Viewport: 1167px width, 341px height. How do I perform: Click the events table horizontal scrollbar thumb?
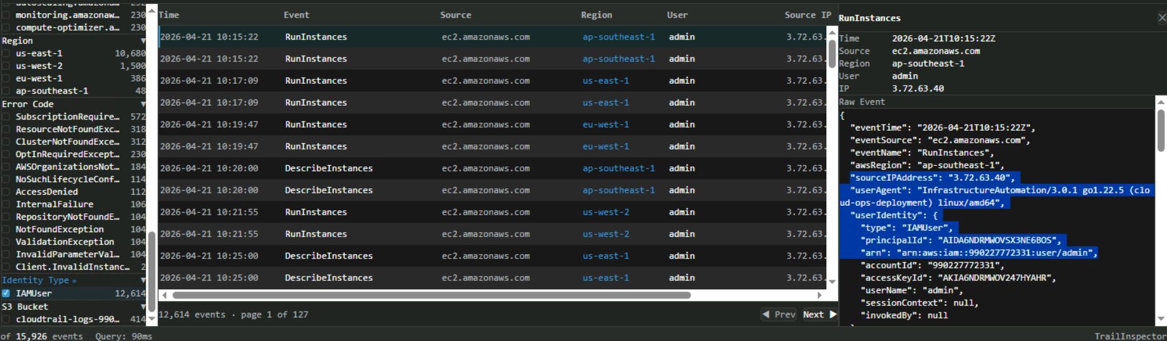[x=432, y=295]
